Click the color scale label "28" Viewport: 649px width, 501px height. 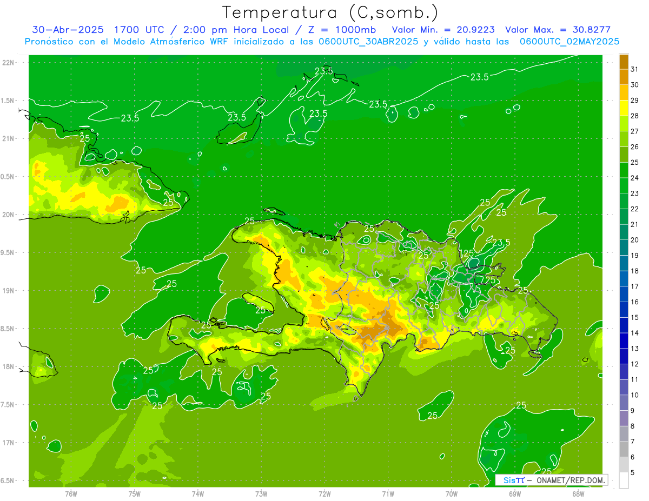click(x=634, y=116)
